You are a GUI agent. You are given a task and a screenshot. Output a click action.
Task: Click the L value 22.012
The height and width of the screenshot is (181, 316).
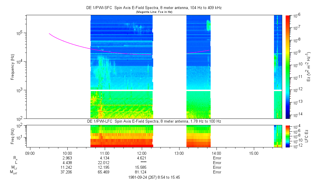tap(104, 163)
